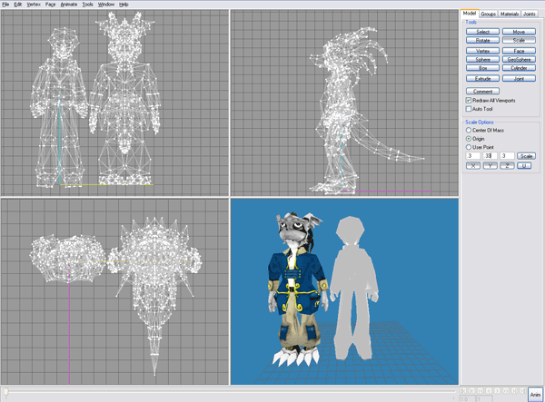Open the File menu
The height and width of the screenshot is (402, 545).
5,5
